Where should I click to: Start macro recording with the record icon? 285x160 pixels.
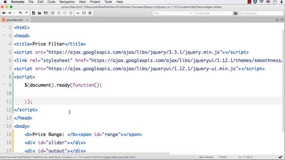[53, 13]
